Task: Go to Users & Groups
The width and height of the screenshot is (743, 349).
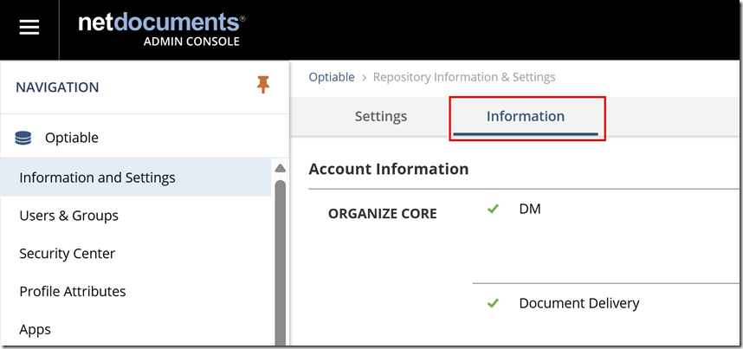Action: click(68, 216)
